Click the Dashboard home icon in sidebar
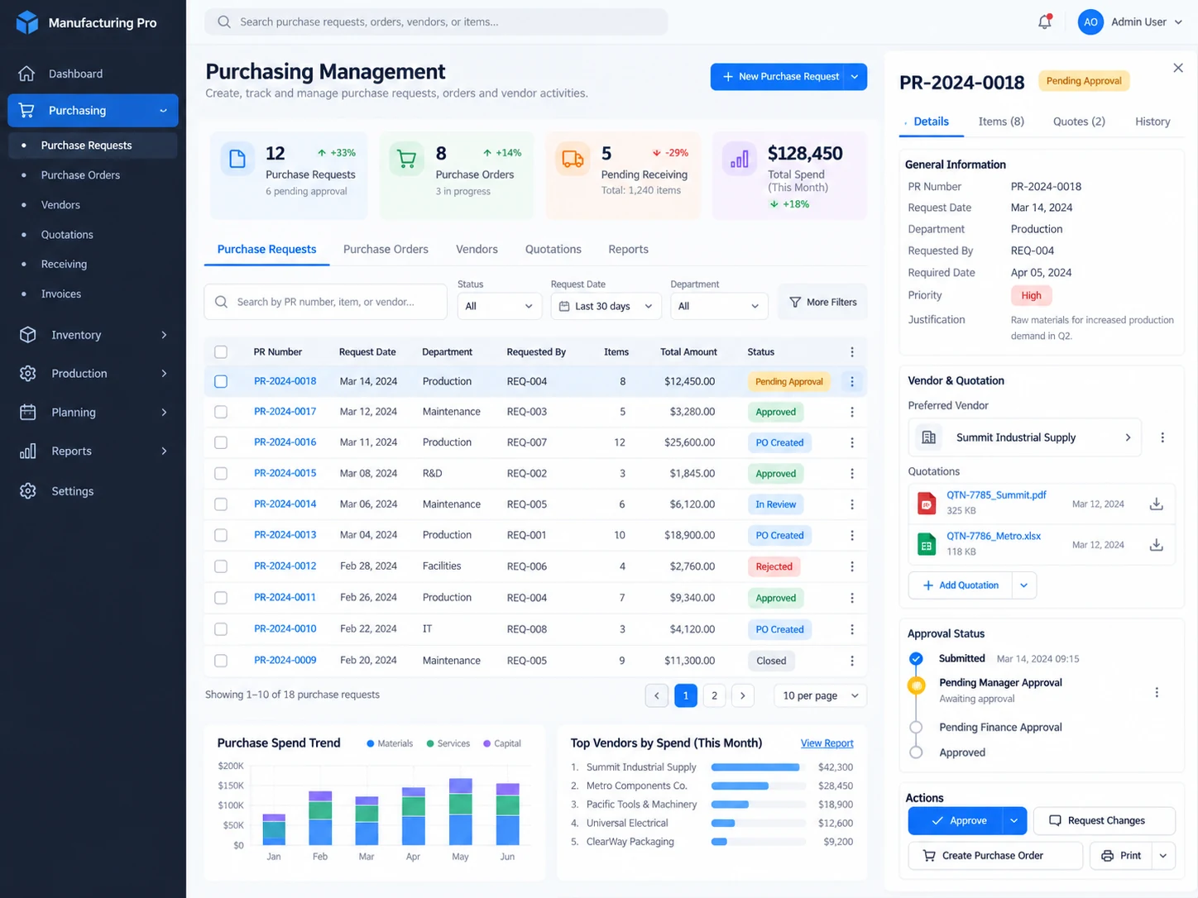This screenshot has height=898, width=1198. (x=27, y=74)
